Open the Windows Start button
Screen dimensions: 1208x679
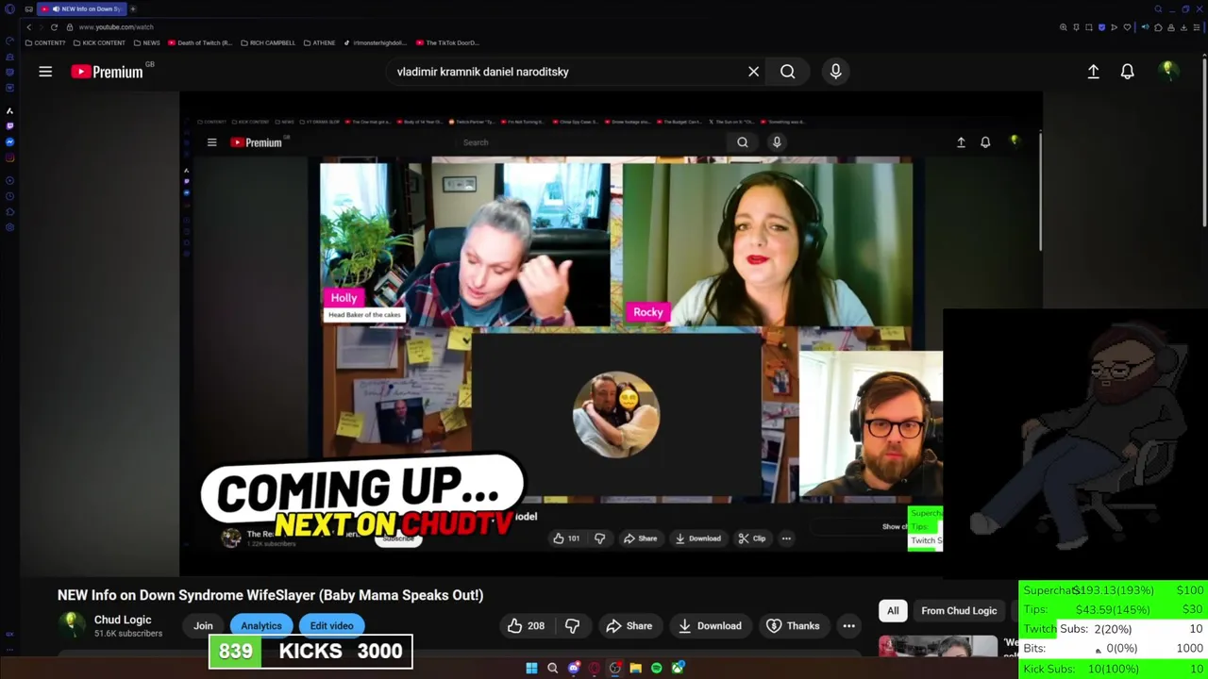(531, 668)
